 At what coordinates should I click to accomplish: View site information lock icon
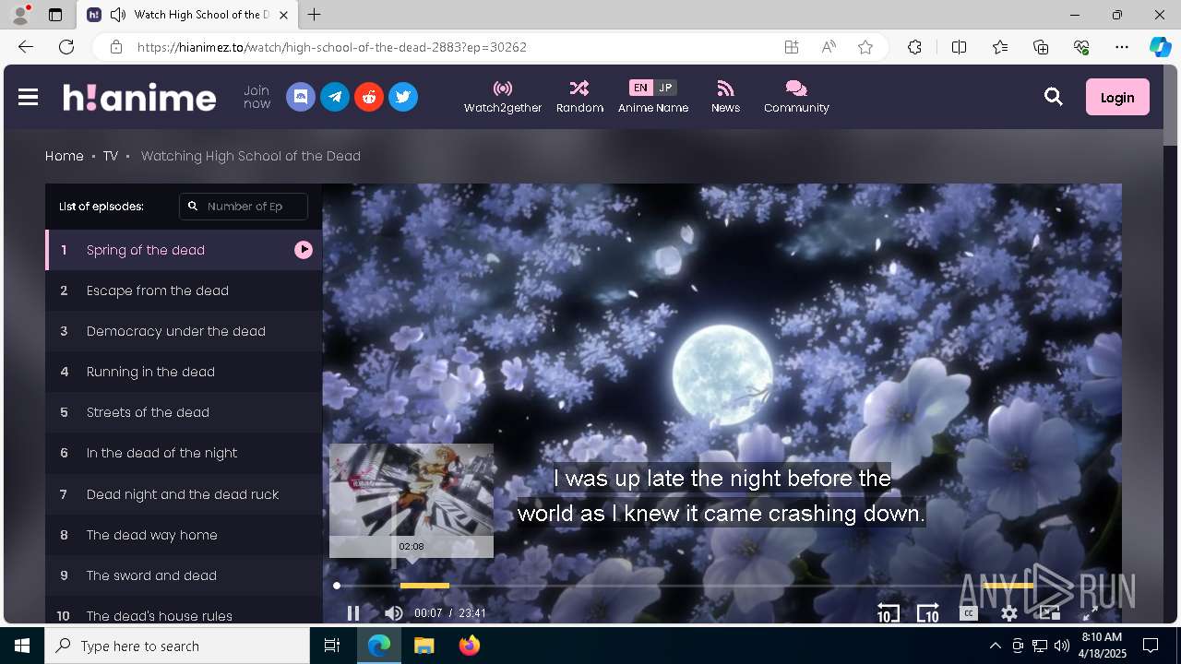coord(115,47)
